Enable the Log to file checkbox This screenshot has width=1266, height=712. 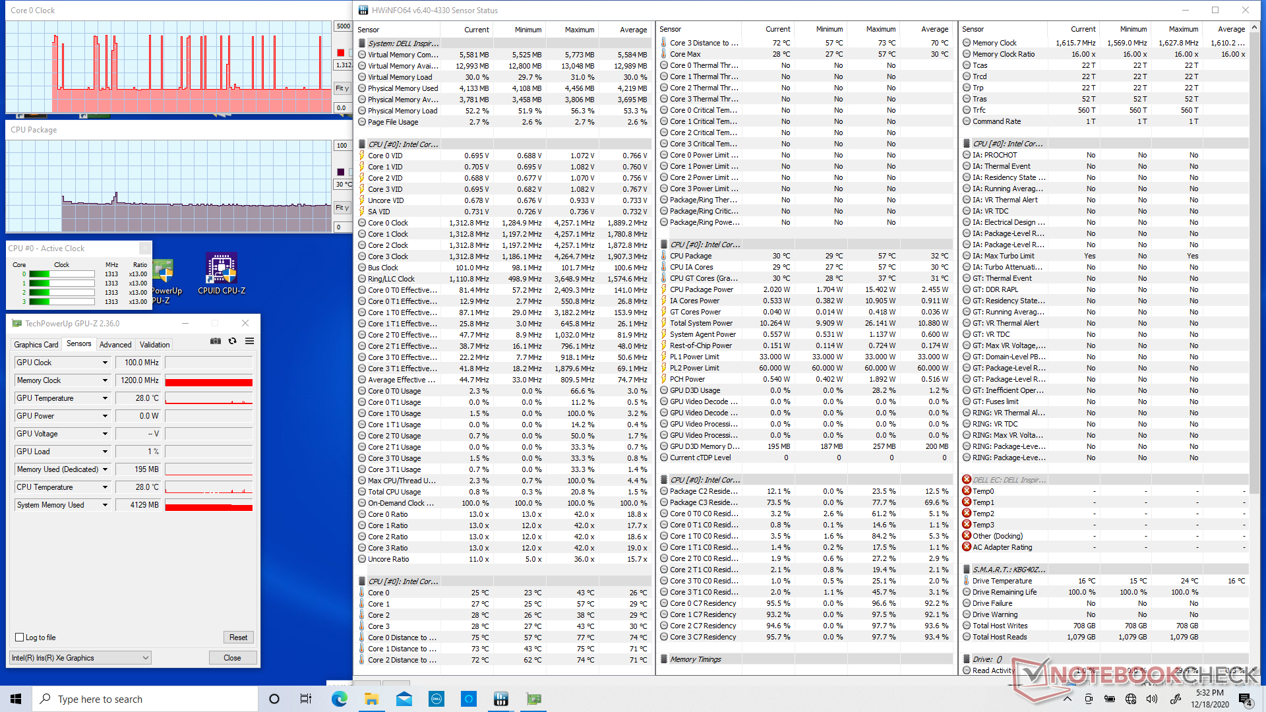pyautogui.click(x=20, y=638)
